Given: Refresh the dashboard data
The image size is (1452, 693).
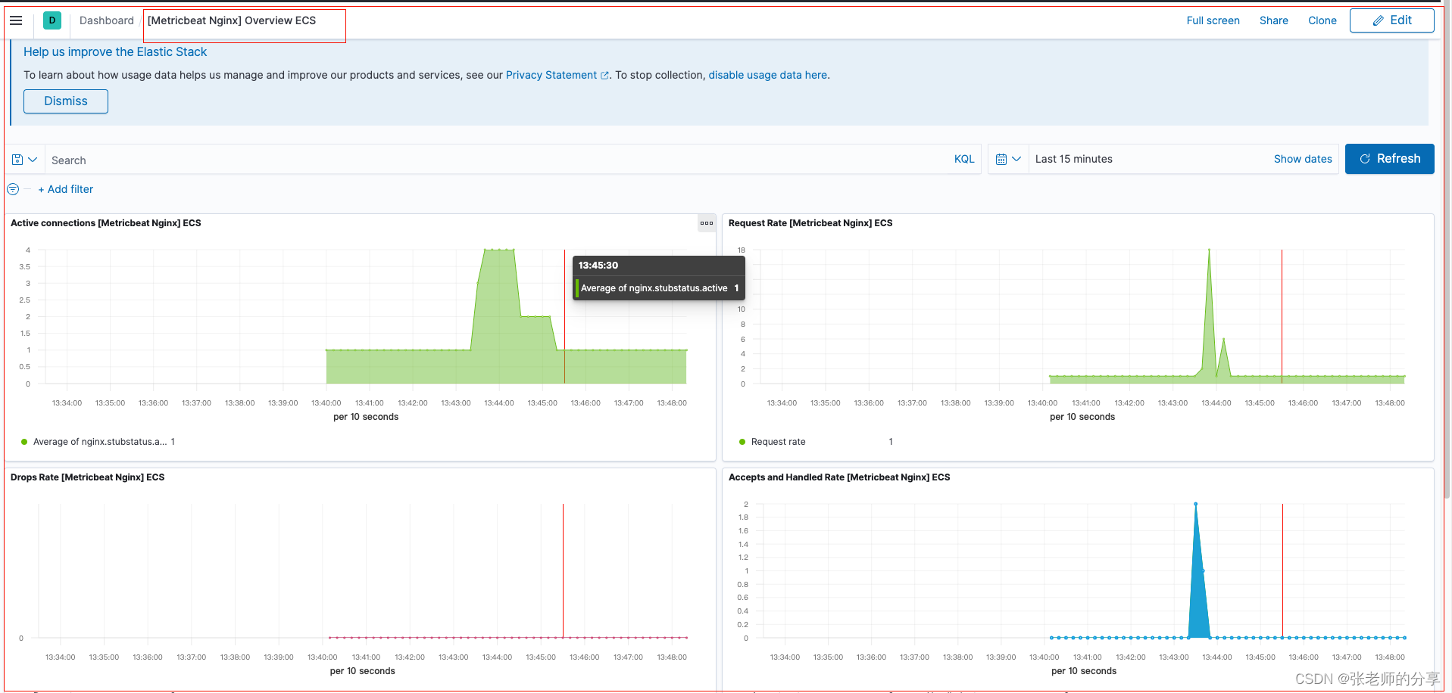Looking at the screenshot, I should point(1389,159).
